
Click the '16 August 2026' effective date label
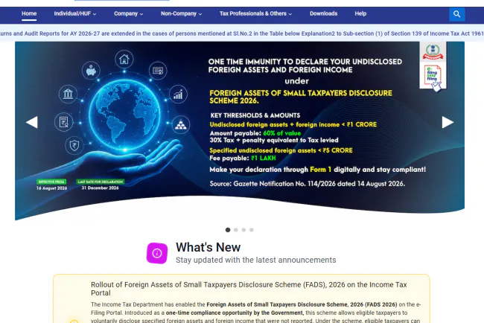pyautogui.click(x=51, y=188)
